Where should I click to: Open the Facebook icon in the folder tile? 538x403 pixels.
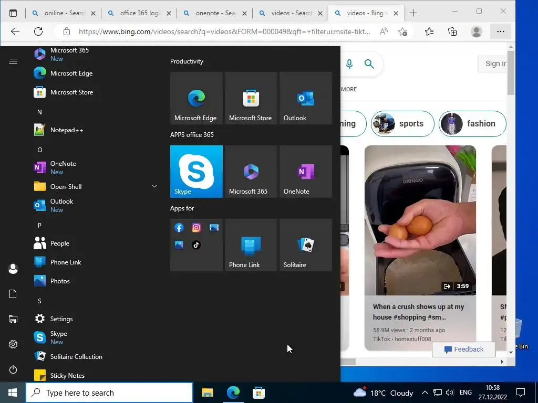pos(179,228)
